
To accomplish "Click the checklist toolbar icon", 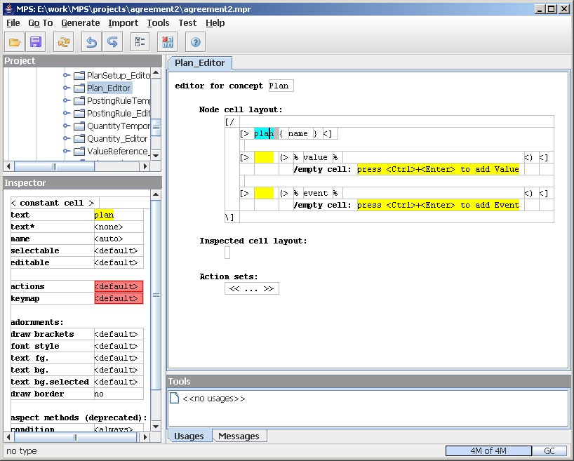I will 140,42.
